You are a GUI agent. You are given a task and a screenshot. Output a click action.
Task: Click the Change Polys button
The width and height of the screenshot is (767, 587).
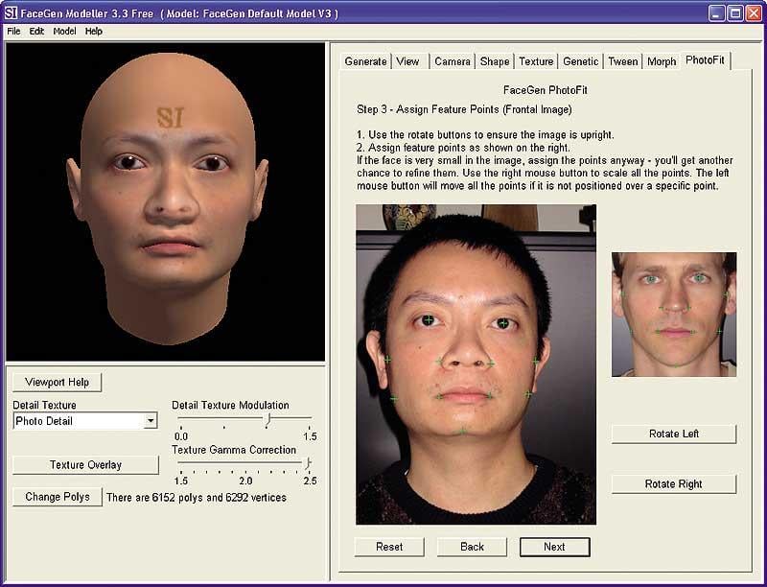[x=58, y=497]
